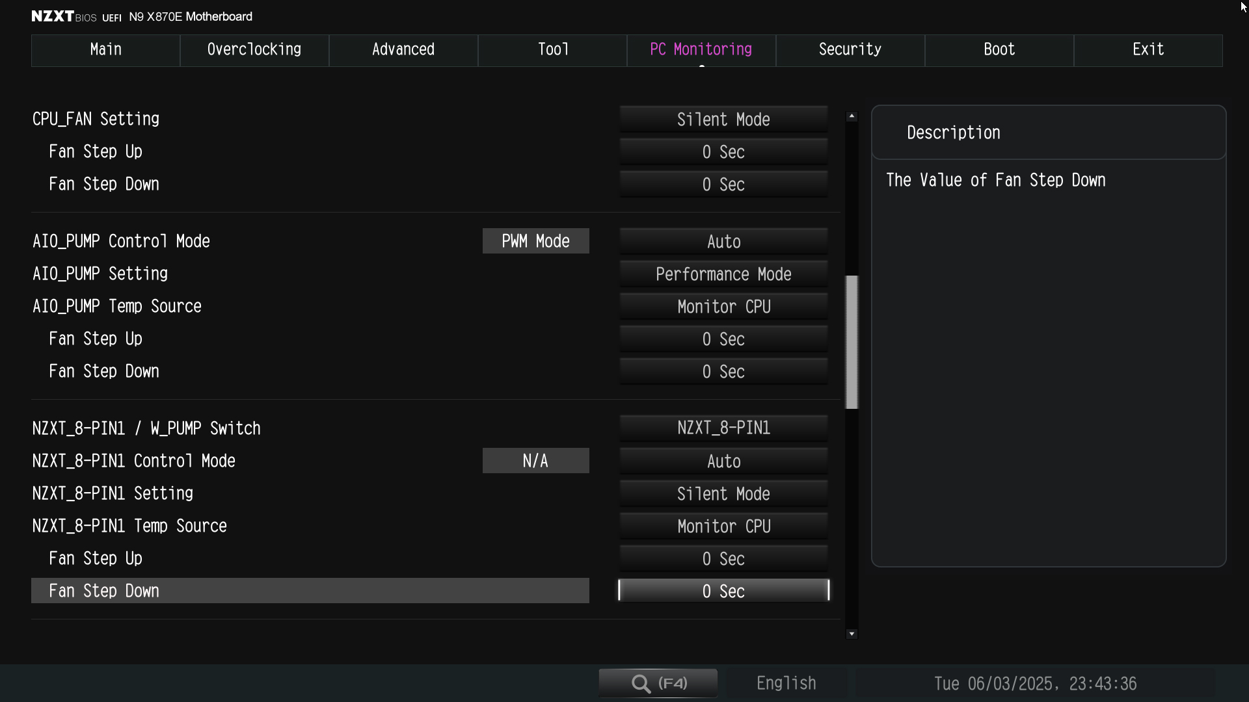Open AIO_PUMP Setting Performance Mode dropdown

click(723, 274)
